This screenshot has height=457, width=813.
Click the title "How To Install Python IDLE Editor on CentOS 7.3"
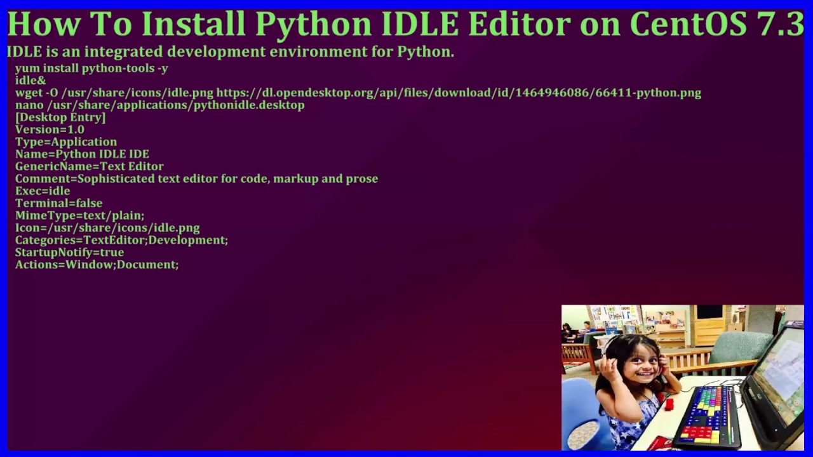point(405,24)
